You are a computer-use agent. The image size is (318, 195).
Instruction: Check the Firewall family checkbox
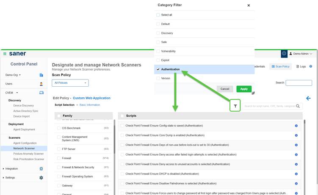58,158
